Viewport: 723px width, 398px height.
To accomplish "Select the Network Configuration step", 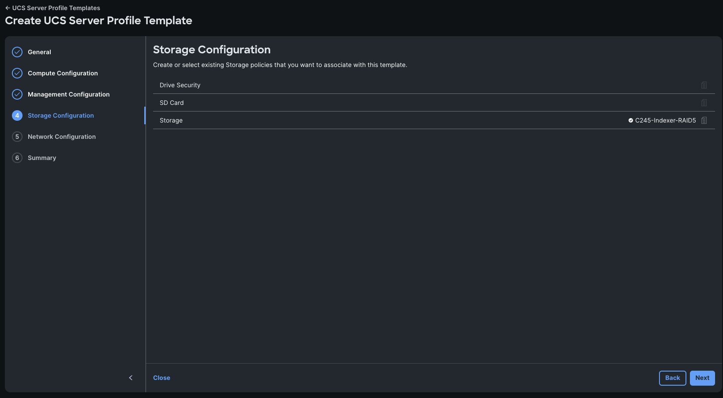I will click(x=61, y=137).
